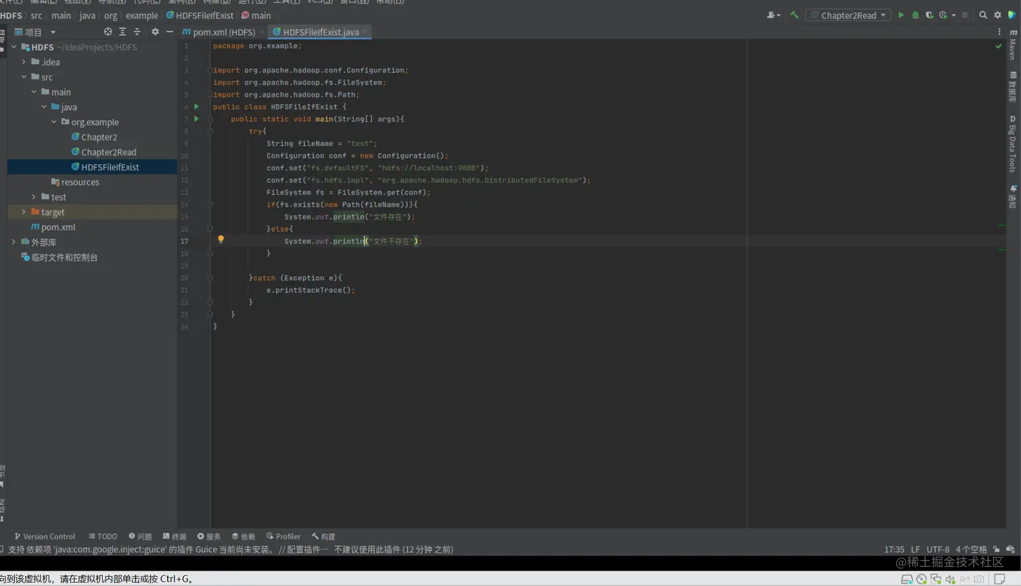This screenshot has width=1021, height=586.
Task: Click the yellow lightbulb intention on line 17
Action: pyautogui.click(x=221, y=239)
